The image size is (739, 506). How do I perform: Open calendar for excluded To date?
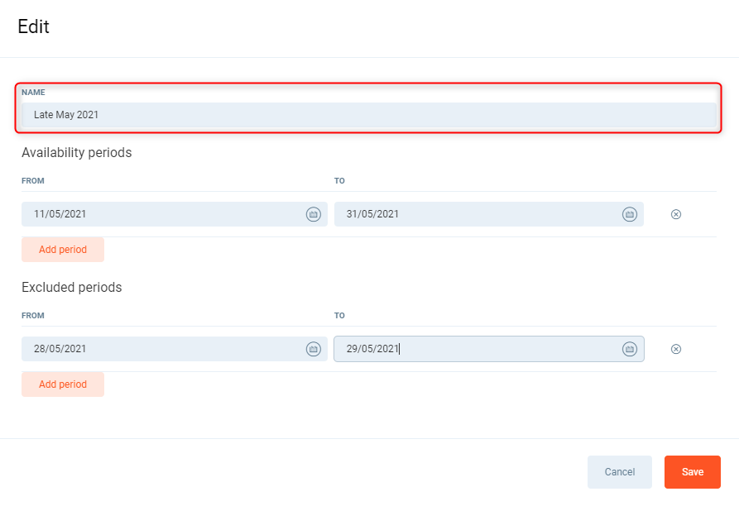click(629, 349)
